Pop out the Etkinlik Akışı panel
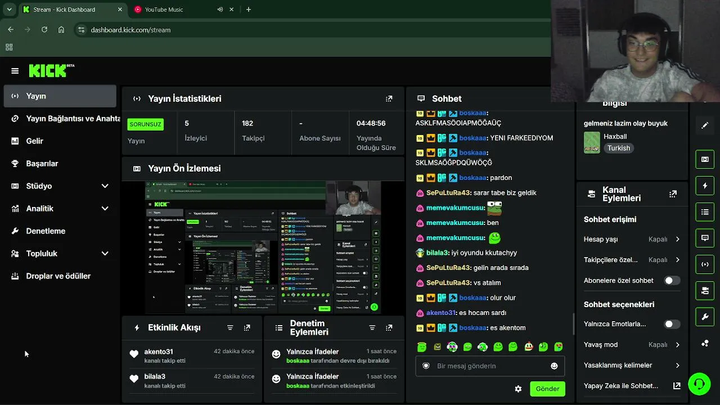The width and height of the screenshot is (720, 405). pos(247,327)
